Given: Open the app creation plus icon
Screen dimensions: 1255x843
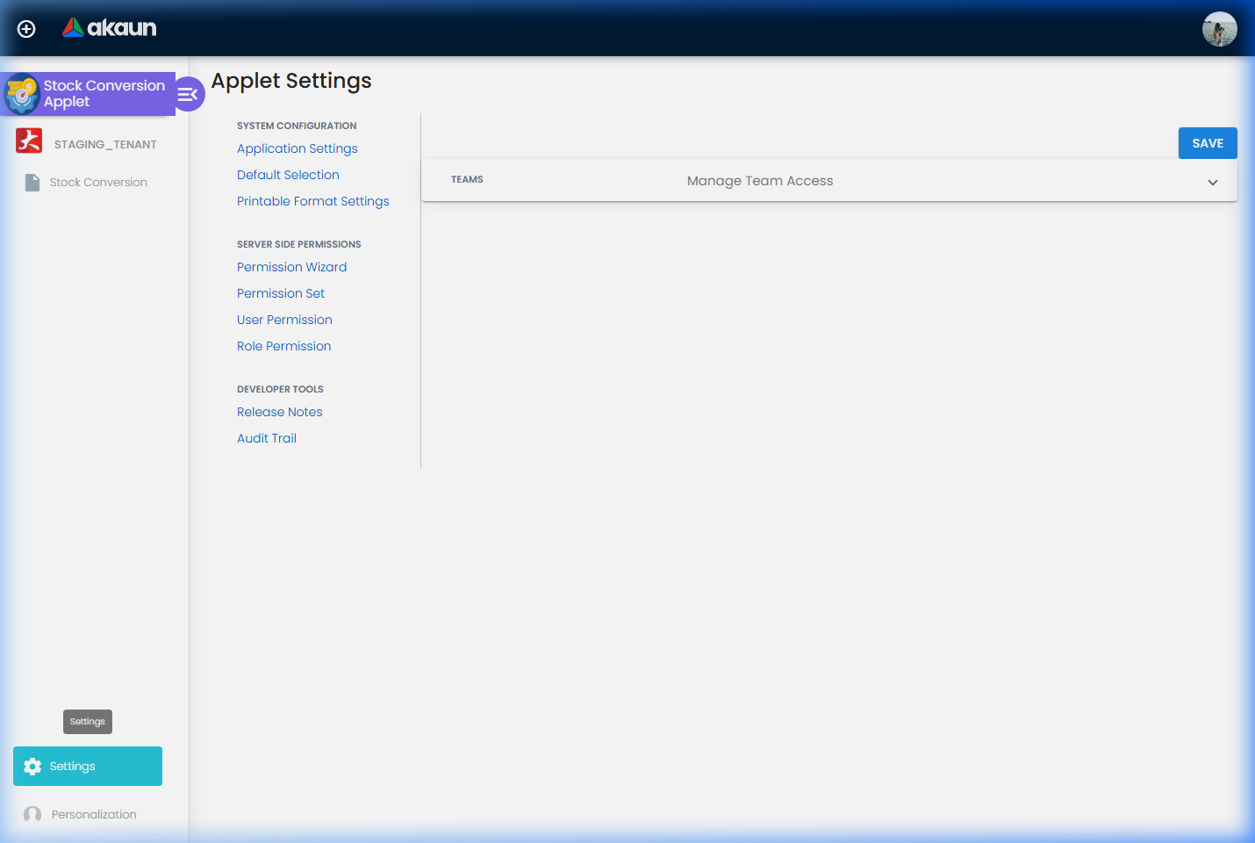Looking at the screenshot, I should (x=25, y=28).
